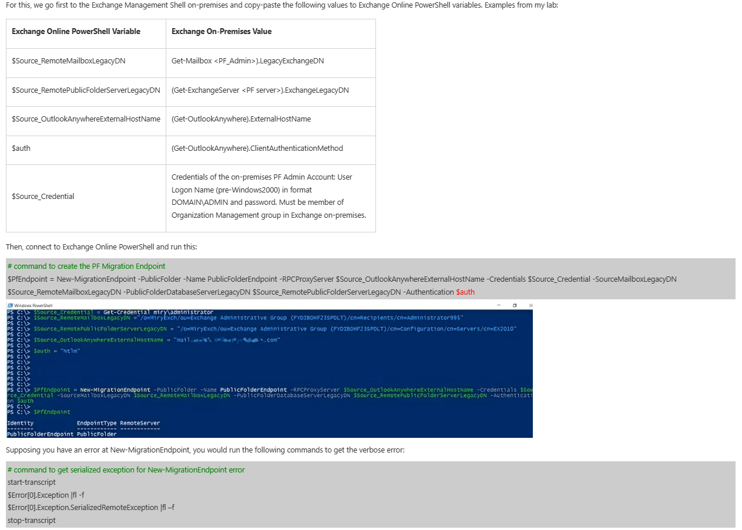Screen dimensions: 742x530
Task: Click the close icon on the PowerShell window
Action: tap(529, 305)
